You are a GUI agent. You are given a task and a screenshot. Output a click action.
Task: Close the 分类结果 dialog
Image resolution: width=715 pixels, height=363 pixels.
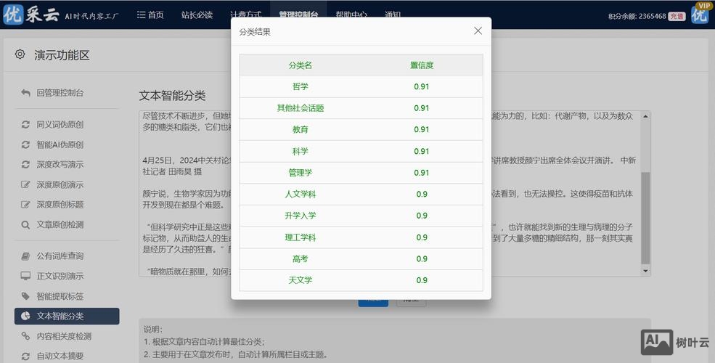[x=478, y=30]
